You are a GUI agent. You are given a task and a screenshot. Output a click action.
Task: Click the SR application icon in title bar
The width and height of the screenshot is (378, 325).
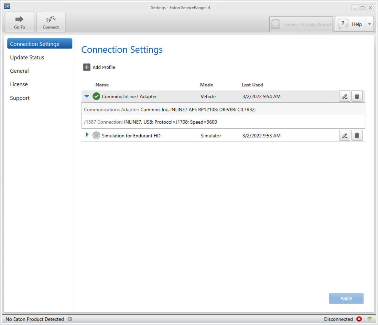[7, 6]
